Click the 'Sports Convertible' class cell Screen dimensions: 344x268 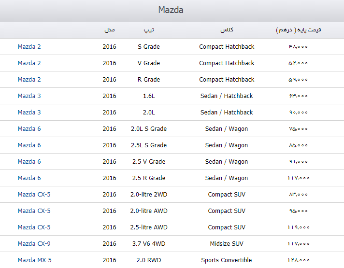pyautogui.click(x=227, y=260)
